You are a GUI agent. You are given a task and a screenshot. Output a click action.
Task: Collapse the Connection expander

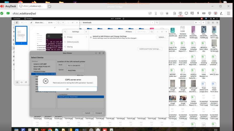pos(58,95)
